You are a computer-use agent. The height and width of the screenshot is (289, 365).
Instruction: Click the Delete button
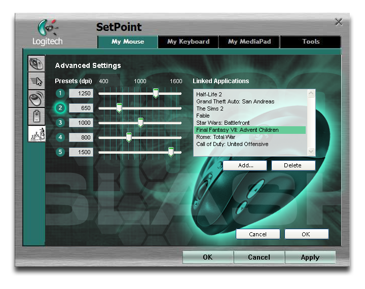click(x=293, y=165)
